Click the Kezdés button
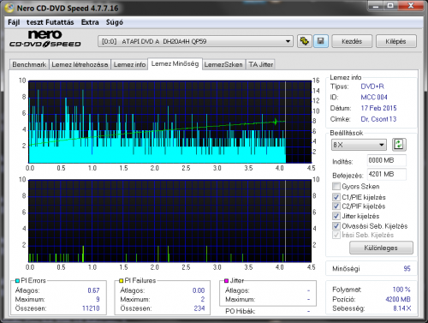 pyautogui.click(x=352, y=41)
